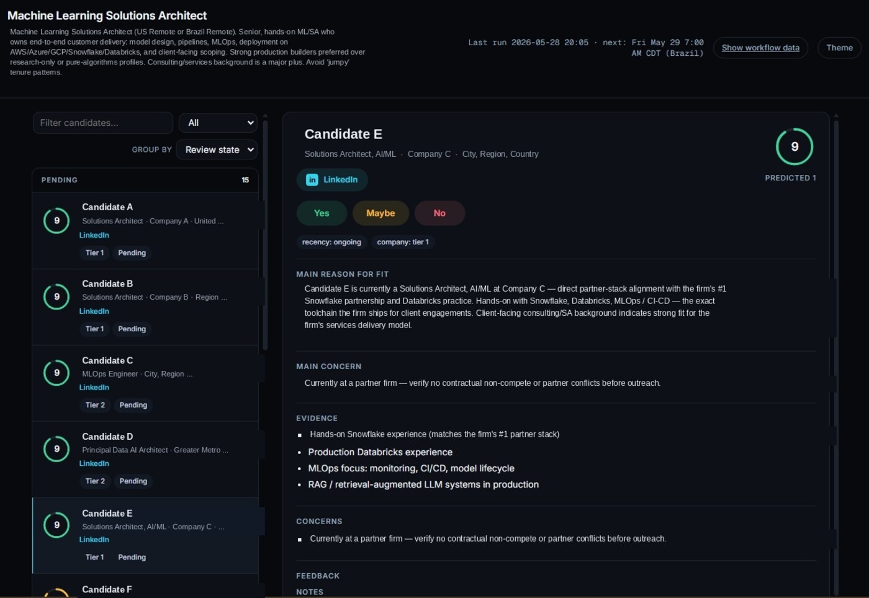Click the MAIN CONCERN heading

coord(328,367)
